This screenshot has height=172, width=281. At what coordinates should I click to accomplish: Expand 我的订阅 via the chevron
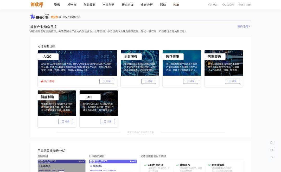point(250,26)
